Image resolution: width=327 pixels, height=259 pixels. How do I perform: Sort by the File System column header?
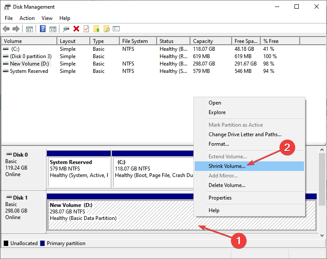pyautogui.click(x=138, y=41)
